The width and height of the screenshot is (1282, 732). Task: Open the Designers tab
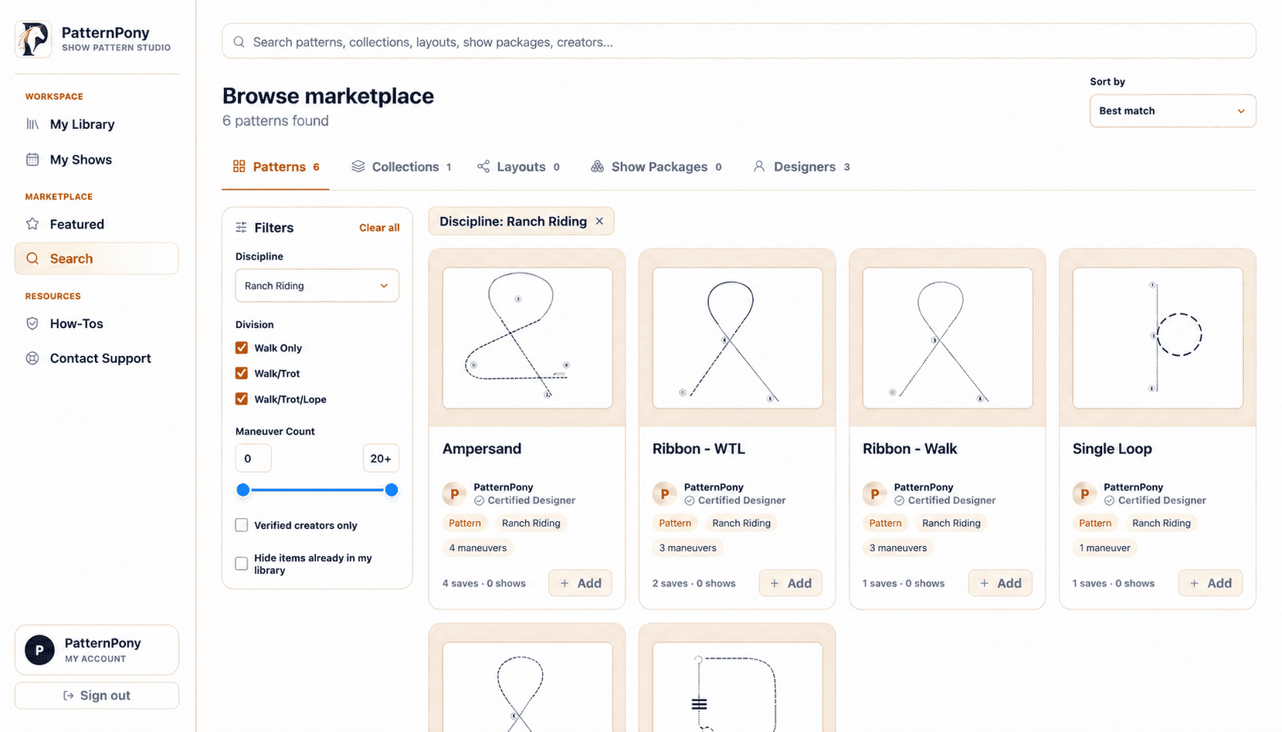[x=802, y=167]
